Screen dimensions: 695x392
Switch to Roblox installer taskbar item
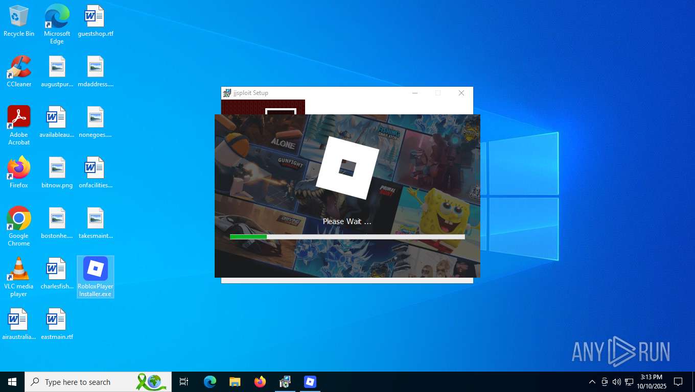(310, 382)
